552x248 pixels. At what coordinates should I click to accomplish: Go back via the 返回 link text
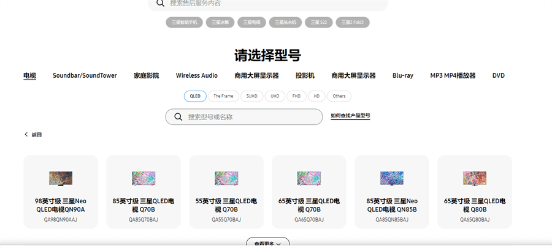[37, 135]
